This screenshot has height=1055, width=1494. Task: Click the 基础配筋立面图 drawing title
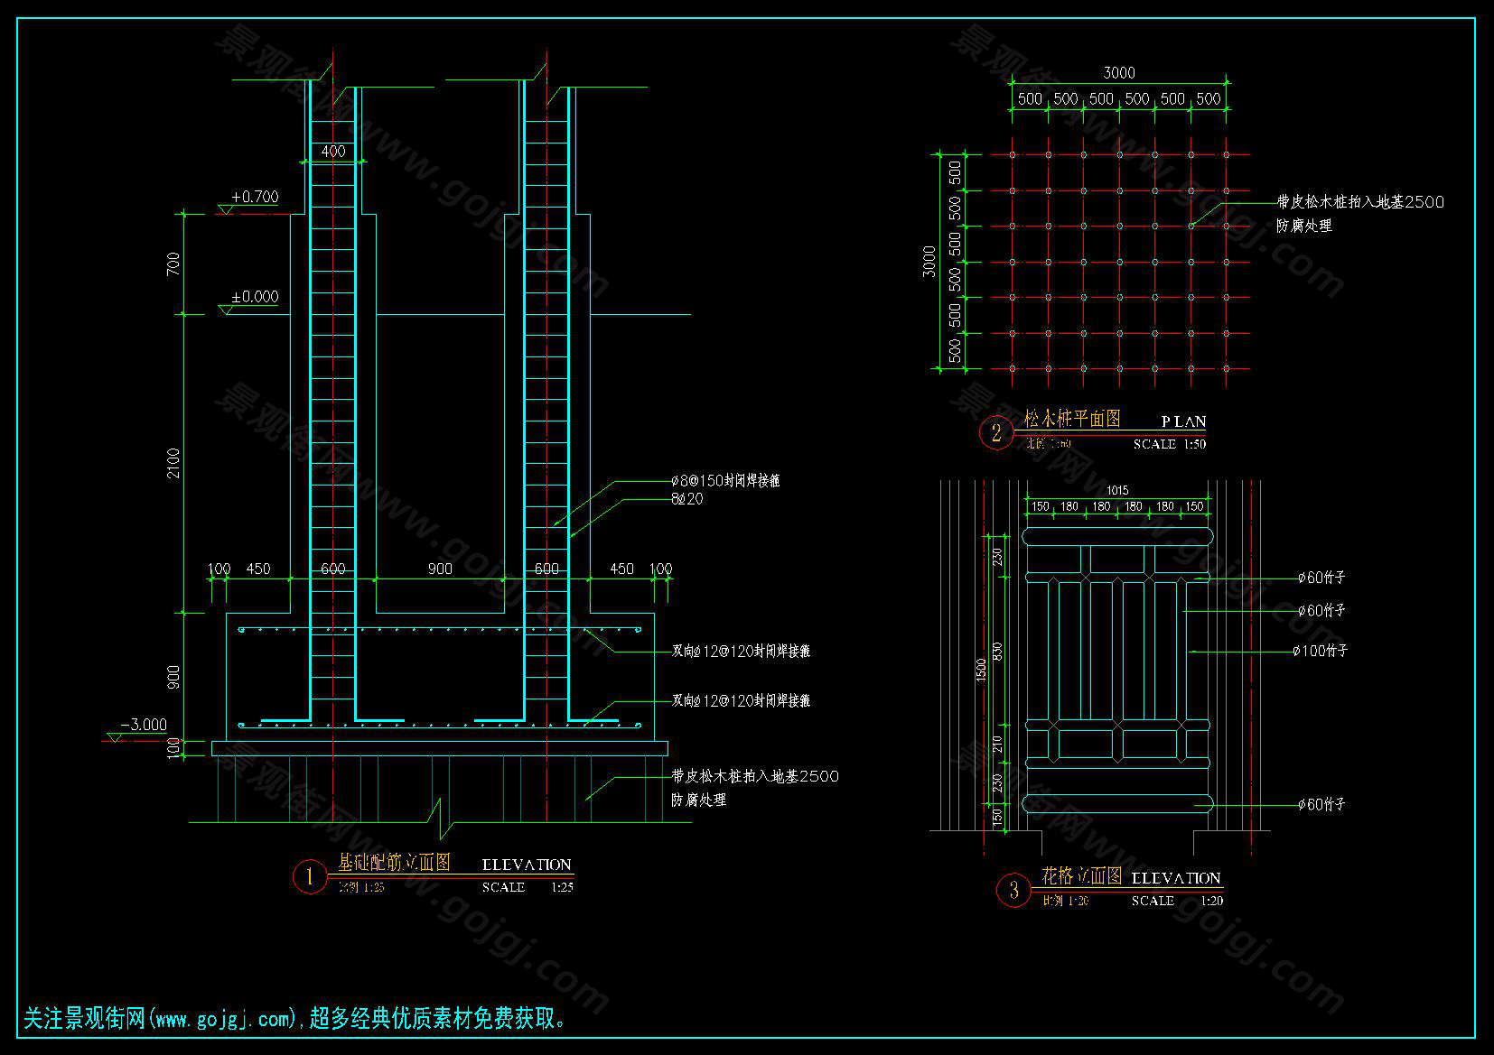394,863
